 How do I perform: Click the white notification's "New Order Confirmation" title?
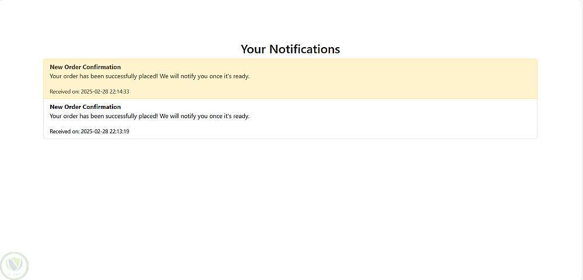tap(85, 107)
